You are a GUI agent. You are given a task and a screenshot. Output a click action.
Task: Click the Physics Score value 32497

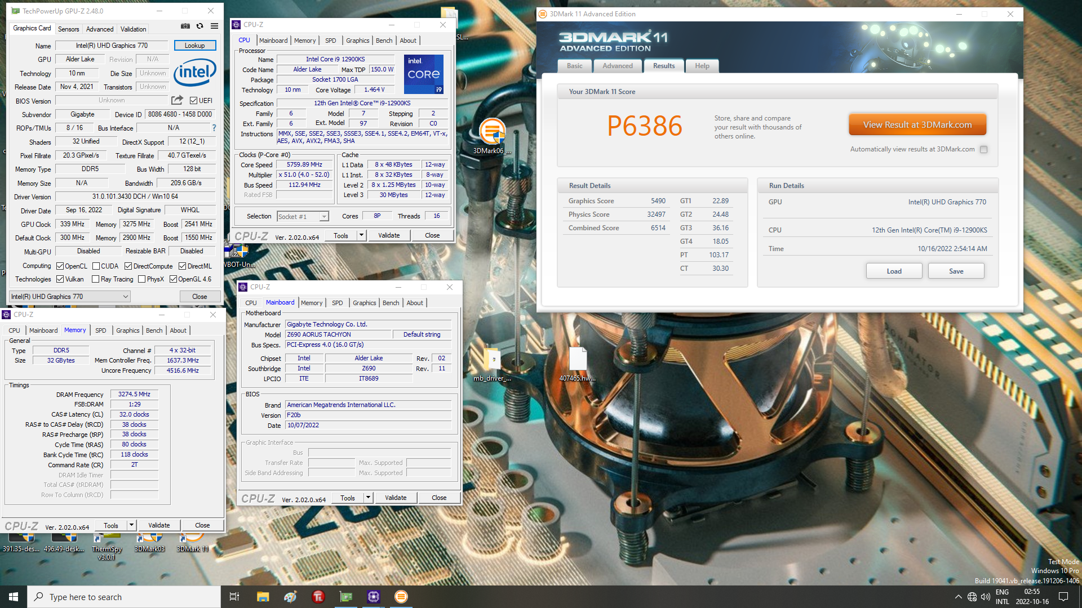[656, 214]
